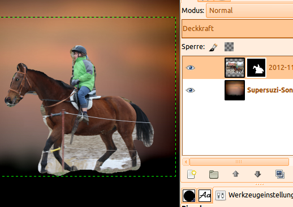Open the Modus blend mode dropdown
Viewport: 293px width, 207px height.
pos(249,11)
